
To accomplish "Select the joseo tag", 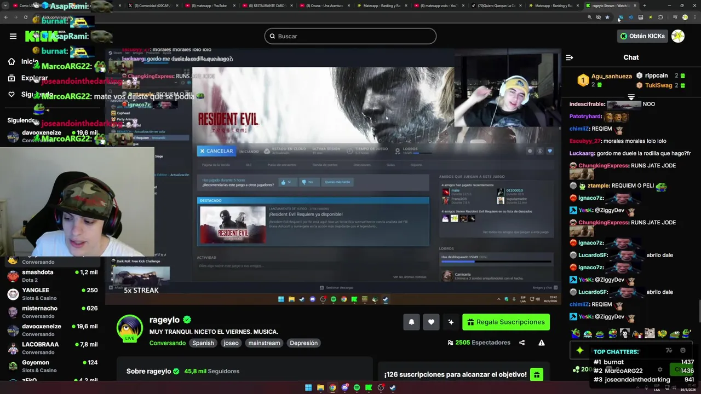I will coord(231,343).
